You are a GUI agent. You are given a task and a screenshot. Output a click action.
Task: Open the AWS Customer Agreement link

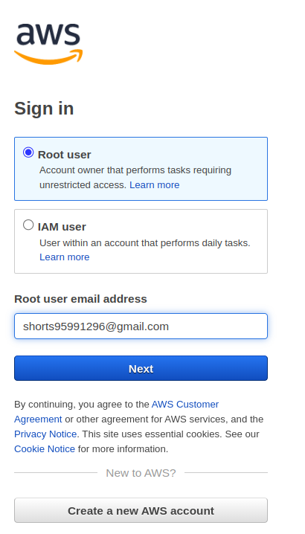(x=117, y=412)
